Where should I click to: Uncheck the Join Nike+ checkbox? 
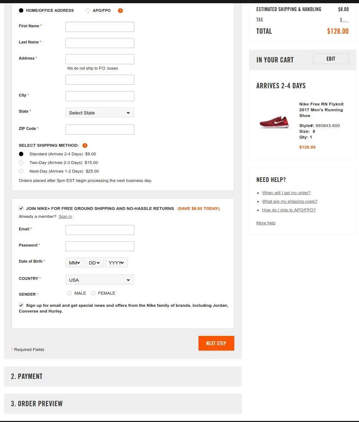[21, 208]
